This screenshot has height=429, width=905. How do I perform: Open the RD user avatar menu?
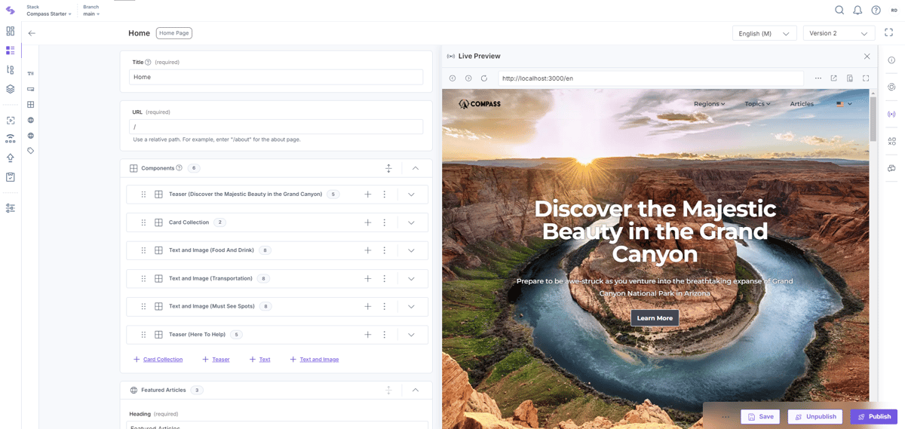point(894,11)
